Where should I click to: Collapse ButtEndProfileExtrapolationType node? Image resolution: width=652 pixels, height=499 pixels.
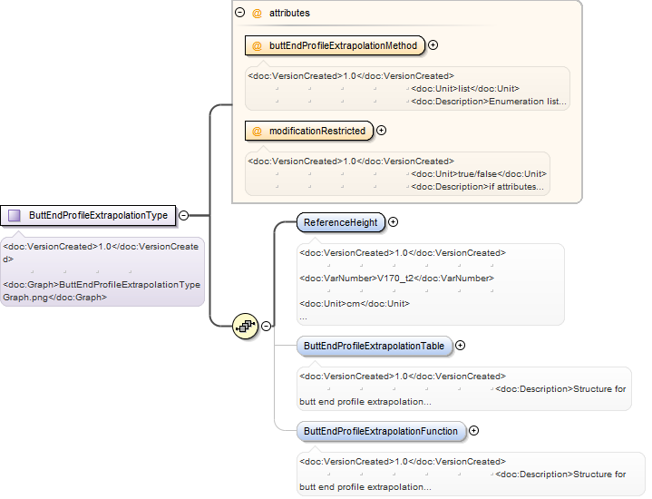[x=183, y=215]
